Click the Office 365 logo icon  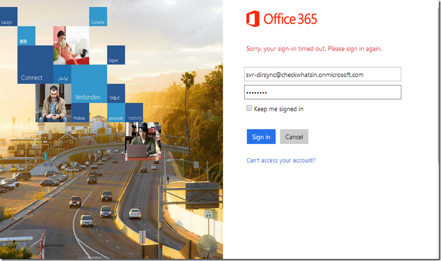pos(253,19)
